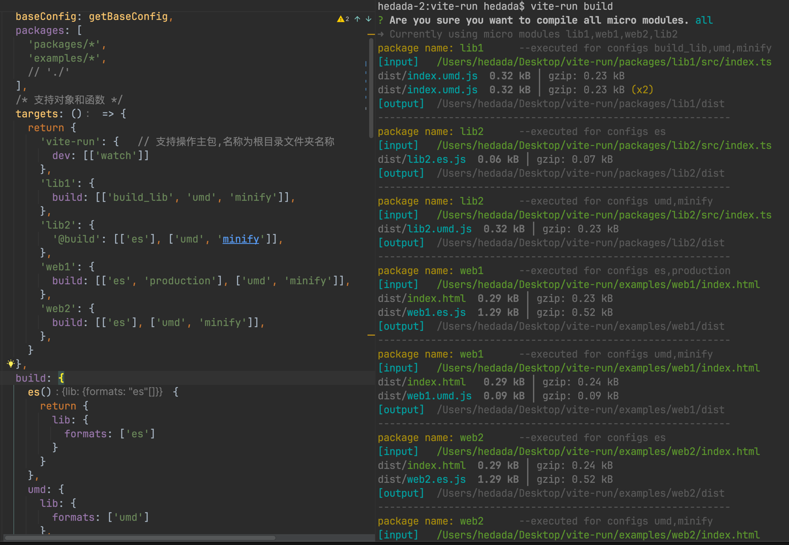Click the formats: ['es'] line
This screenshot has height=545, width=789.
pyautogui.click(x=110, y=434)
